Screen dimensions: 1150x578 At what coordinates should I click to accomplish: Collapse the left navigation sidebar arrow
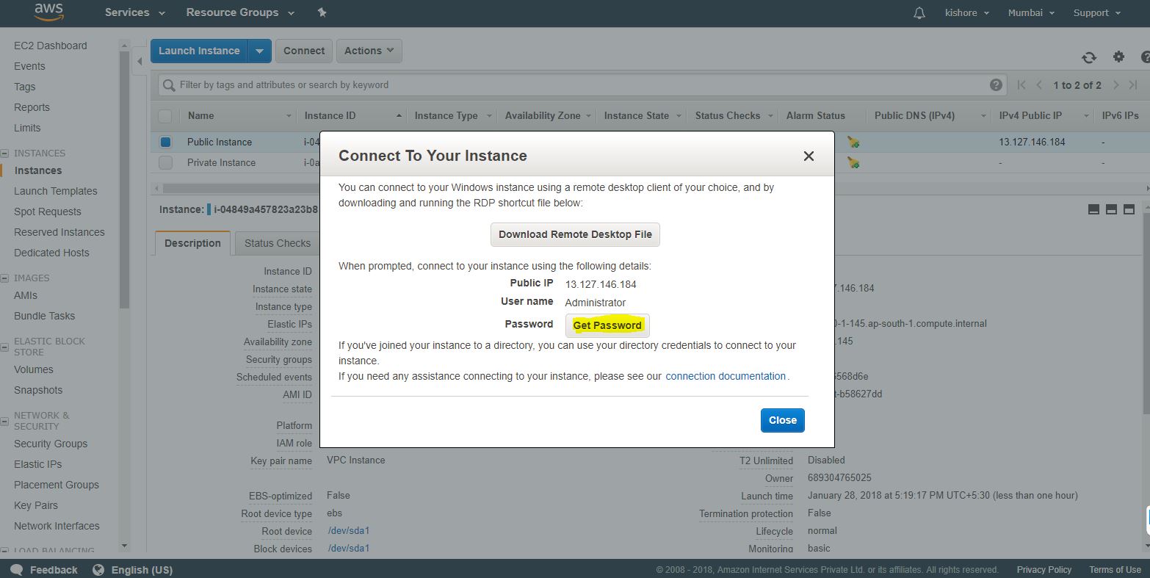pyautogui.click(x=140, y=62)
